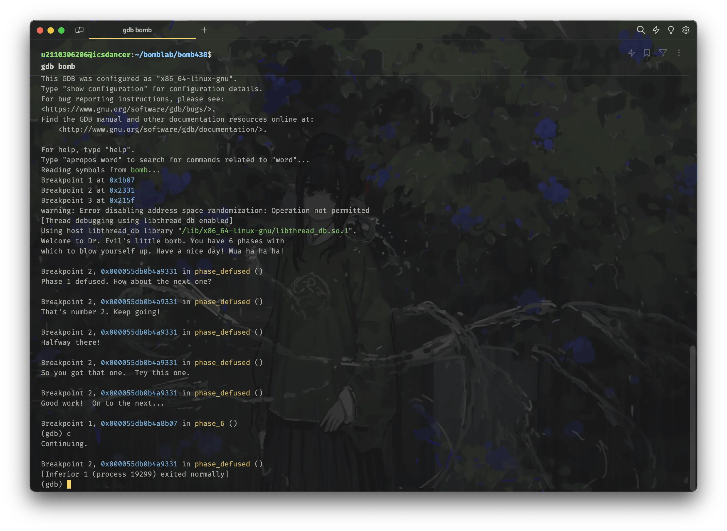Image resolution: width=727 pixels, height=531 pixels.
Task: Bookmark the gdb bomb command block
Action: click(647, 53)
